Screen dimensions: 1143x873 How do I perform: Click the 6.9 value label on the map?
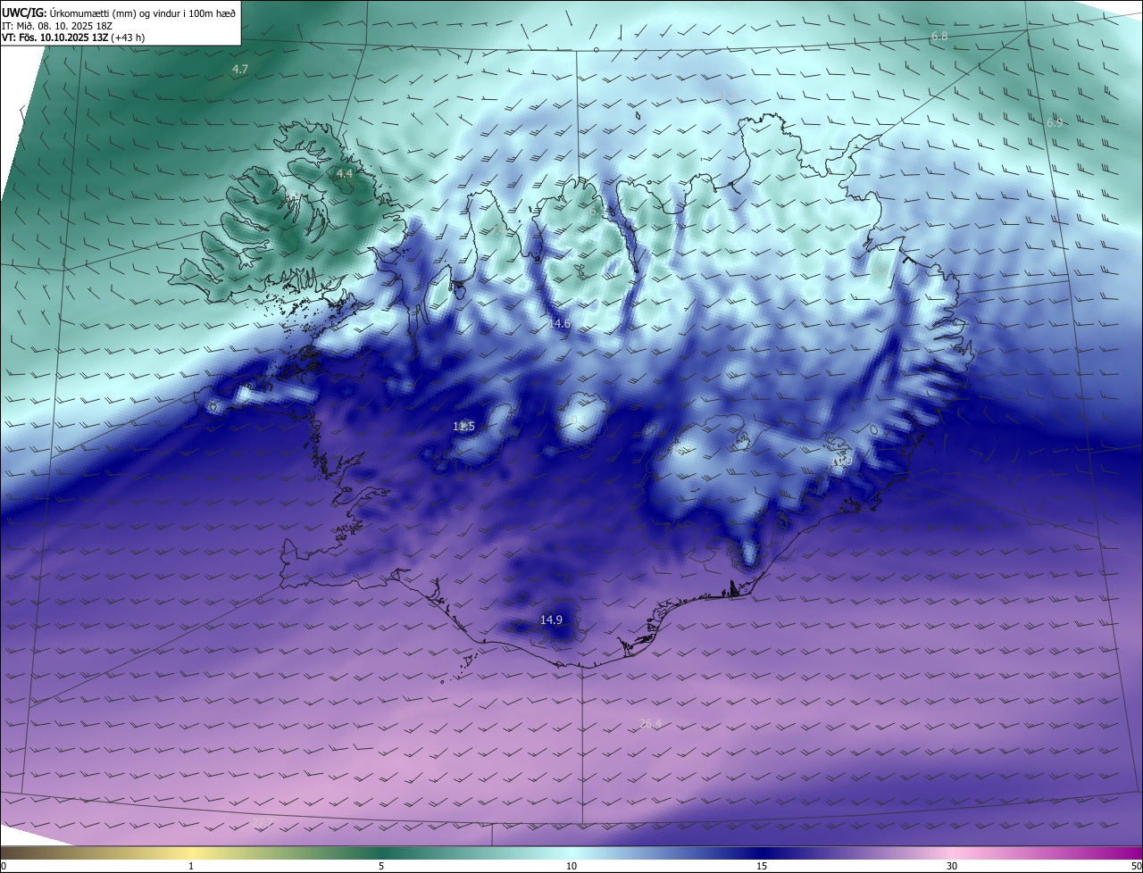tap(1055, 122)
